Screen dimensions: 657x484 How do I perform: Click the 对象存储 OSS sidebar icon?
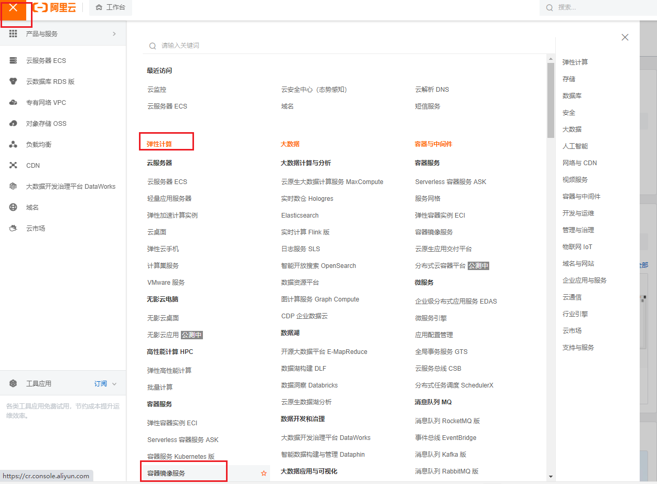(14, 123)
